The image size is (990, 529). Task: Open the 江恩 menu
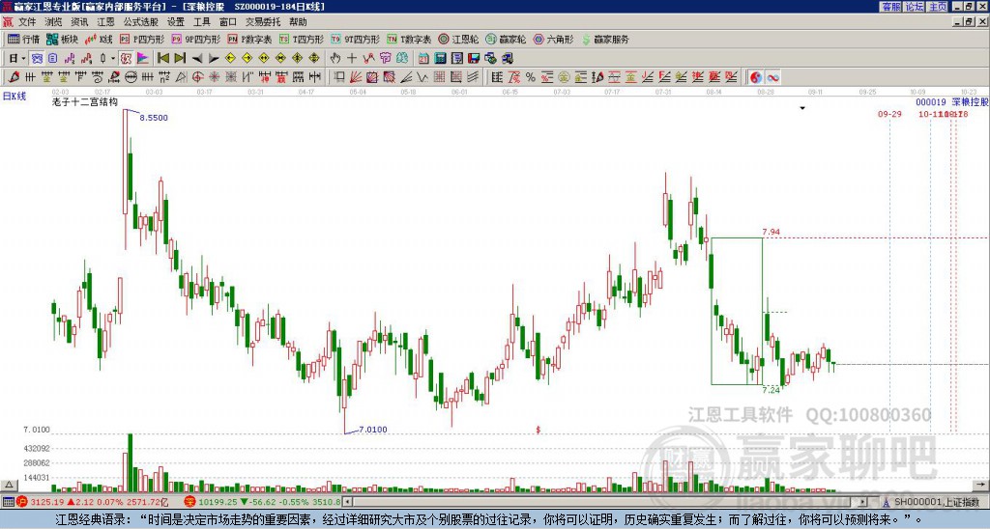tap(105, 22)
